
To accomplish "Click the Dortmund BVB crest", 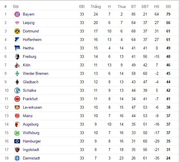I will (17, 31).
